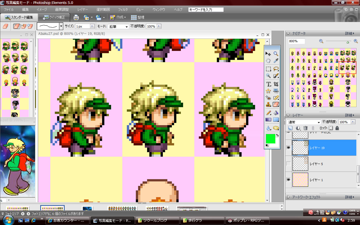Screen dimensions: 360x225
Task: Collapse the ナビゲータ panel triangle
Action: (288, 33)
